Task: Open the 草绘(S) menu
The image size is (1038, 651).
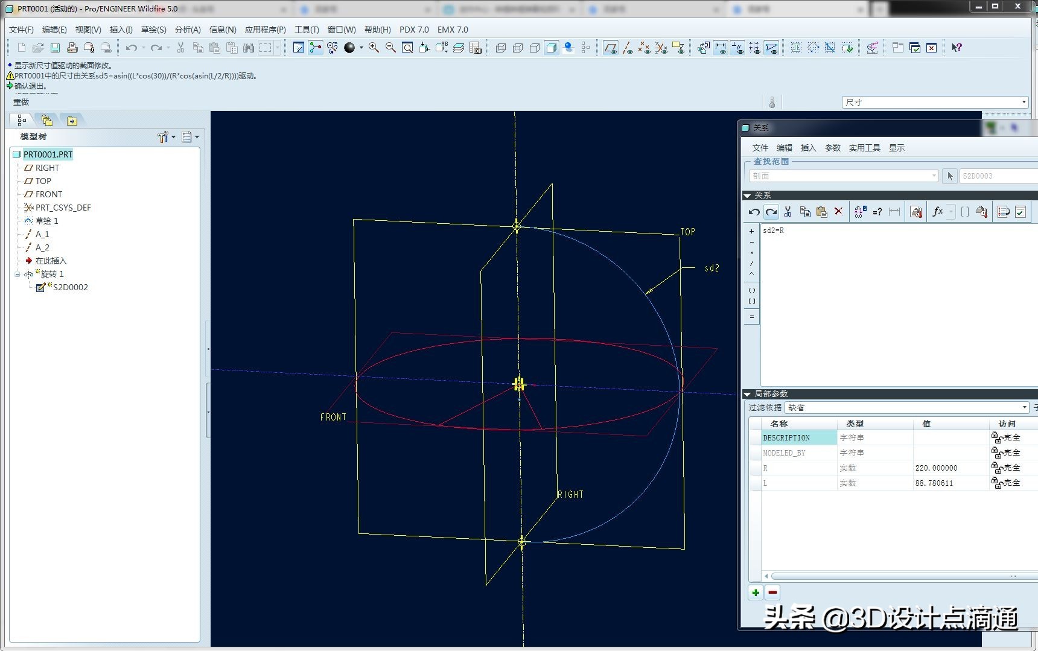Action: 153,30
